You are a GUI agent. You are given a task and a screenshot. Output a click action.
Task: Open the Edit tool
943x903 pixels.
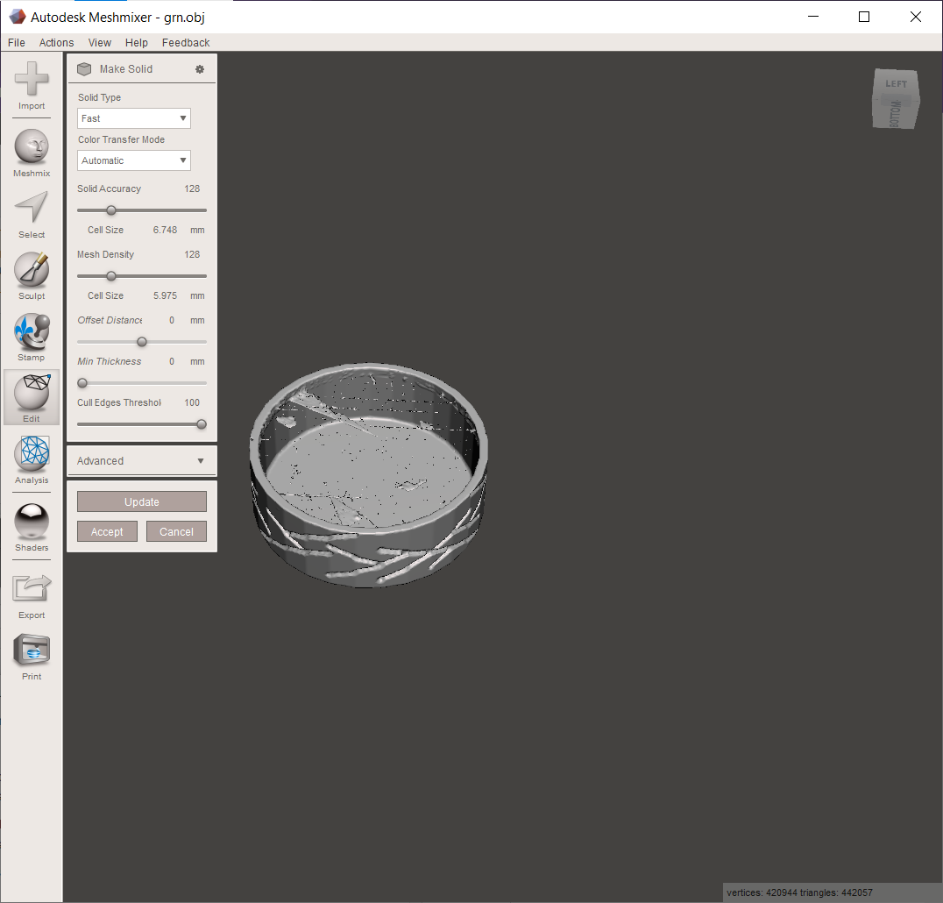coord(32,398)
